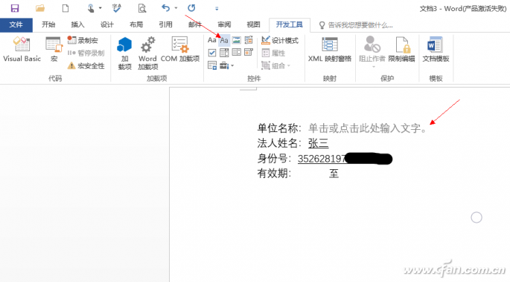Insert rich text content control
The height and width of the screenshot is (282, 510).
(211, 40)
